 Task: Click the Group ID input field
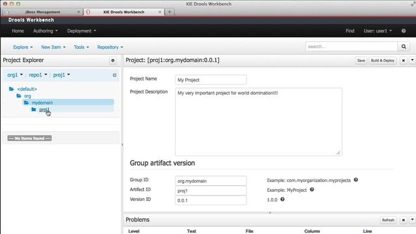coord(211,181)
